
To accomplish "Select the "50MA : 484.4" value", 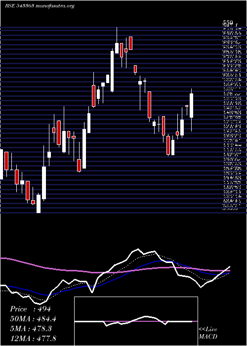I will (x=33, y=319).
